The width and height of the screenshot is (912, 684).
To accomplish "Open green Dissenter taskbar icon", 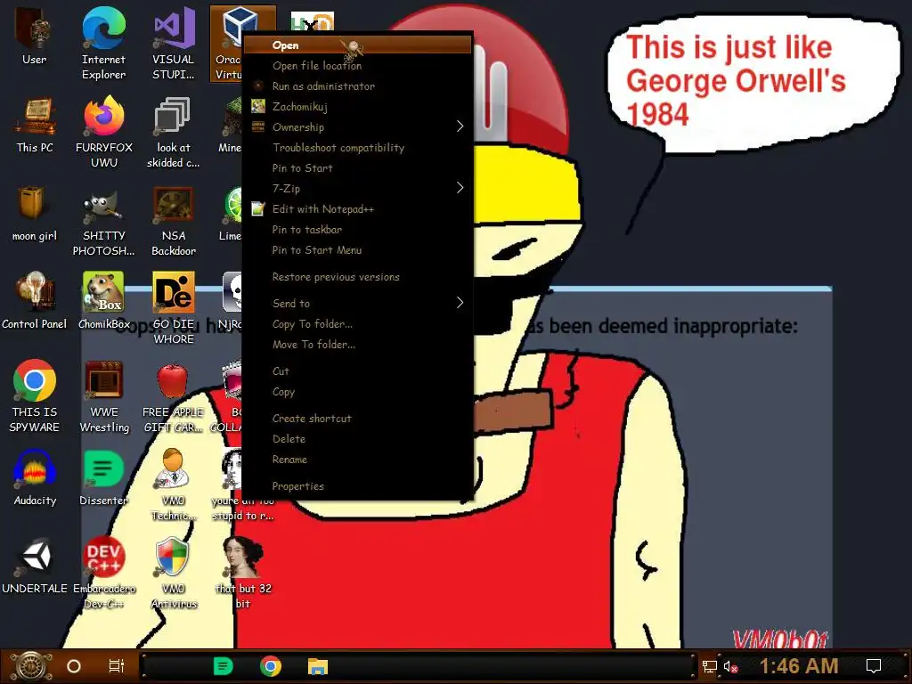I will click(x=224, y=666).
